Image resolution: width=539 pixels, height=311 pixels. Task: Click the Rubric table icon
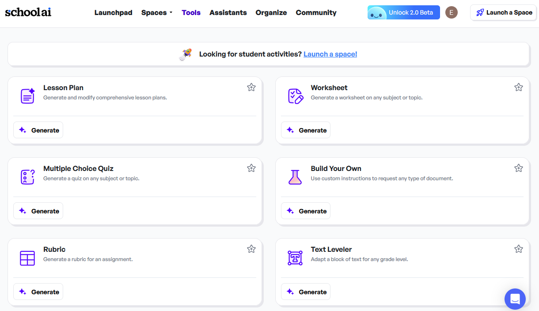tap(27, 258)
